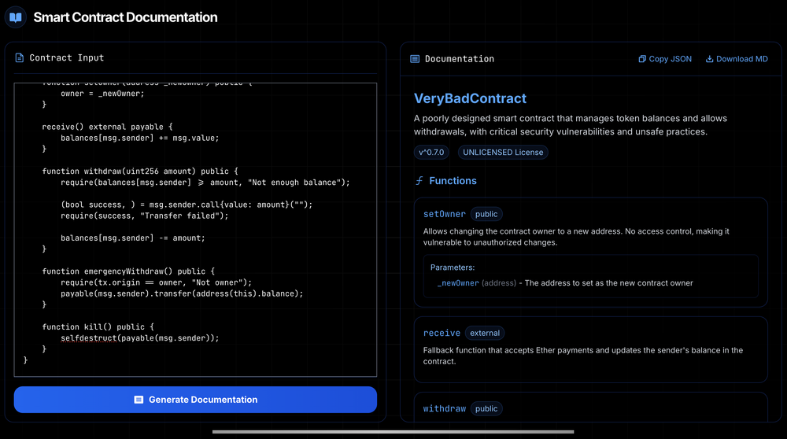Copy documentation as JSON
The height and width of the screenshot is (439, 787).
click(x=665, y=59)
